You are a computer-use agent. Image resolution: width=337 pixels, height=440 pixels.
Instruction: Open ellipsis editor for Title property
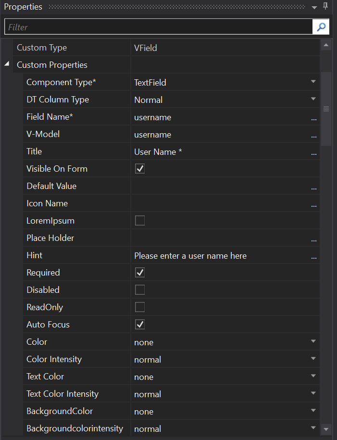tap(314, 152)
